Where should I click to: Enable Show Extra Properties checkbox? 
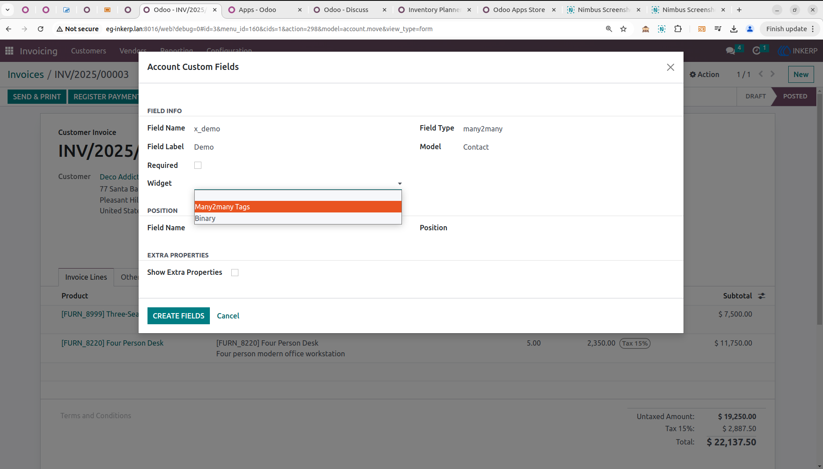pyautogui.click(x=235, y=273)
